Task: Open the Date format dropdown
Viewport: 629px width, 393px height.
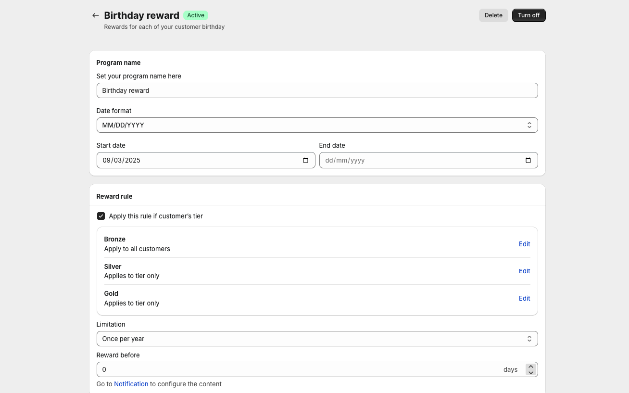Action: pyautogui.click(x=317, y=125)
